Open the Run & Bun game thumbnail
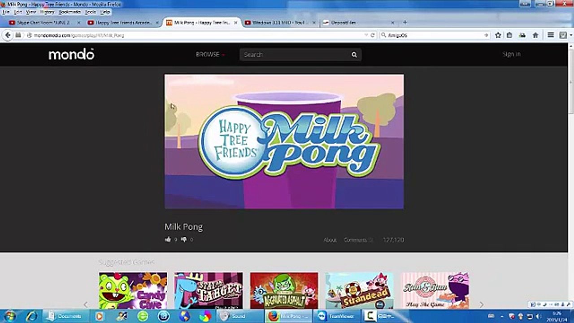 435,291
